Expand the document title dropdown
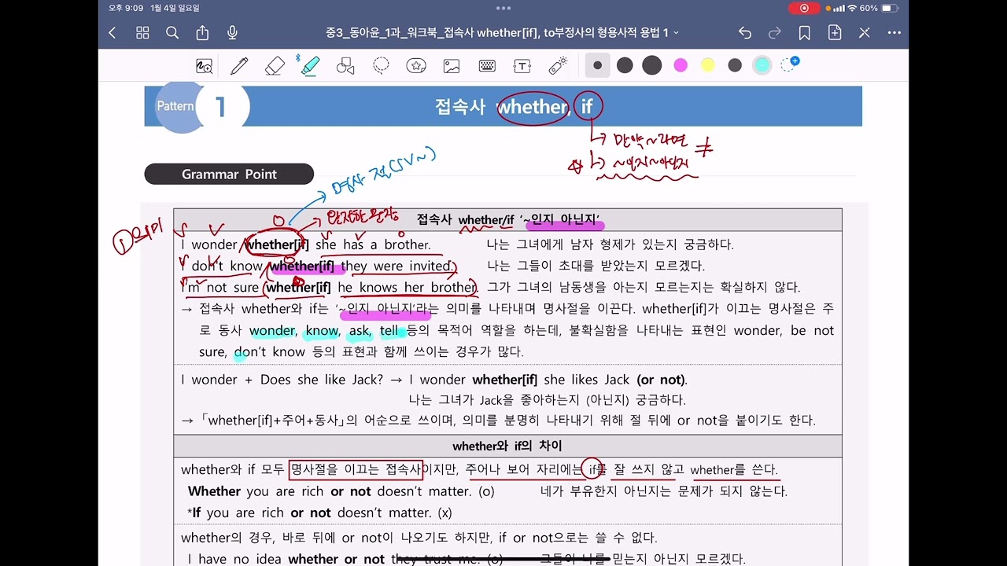 (677, 33)
